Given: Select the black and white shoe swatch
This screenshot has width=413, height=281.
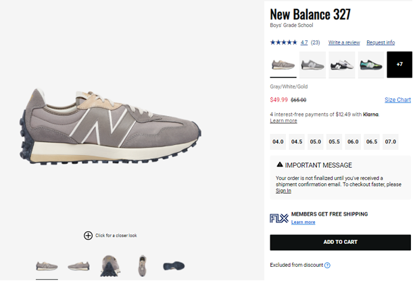Looking at the screenshot, I should click(x=341, y=65).
